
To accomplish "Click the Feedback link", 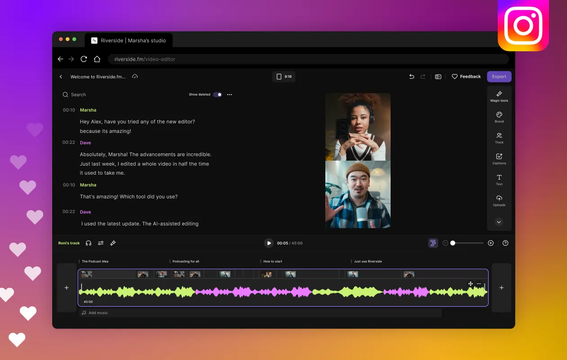I will click(466, 76).
